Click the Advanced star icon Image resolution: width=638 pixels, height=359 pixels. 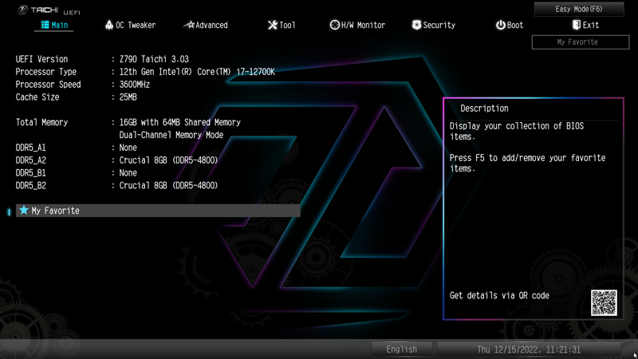(189, 25)
